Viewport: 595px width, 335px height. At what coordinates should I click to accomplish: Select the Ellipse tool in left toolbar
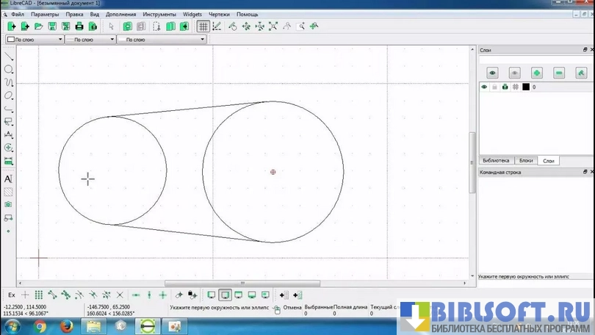(x=9, y=96)
